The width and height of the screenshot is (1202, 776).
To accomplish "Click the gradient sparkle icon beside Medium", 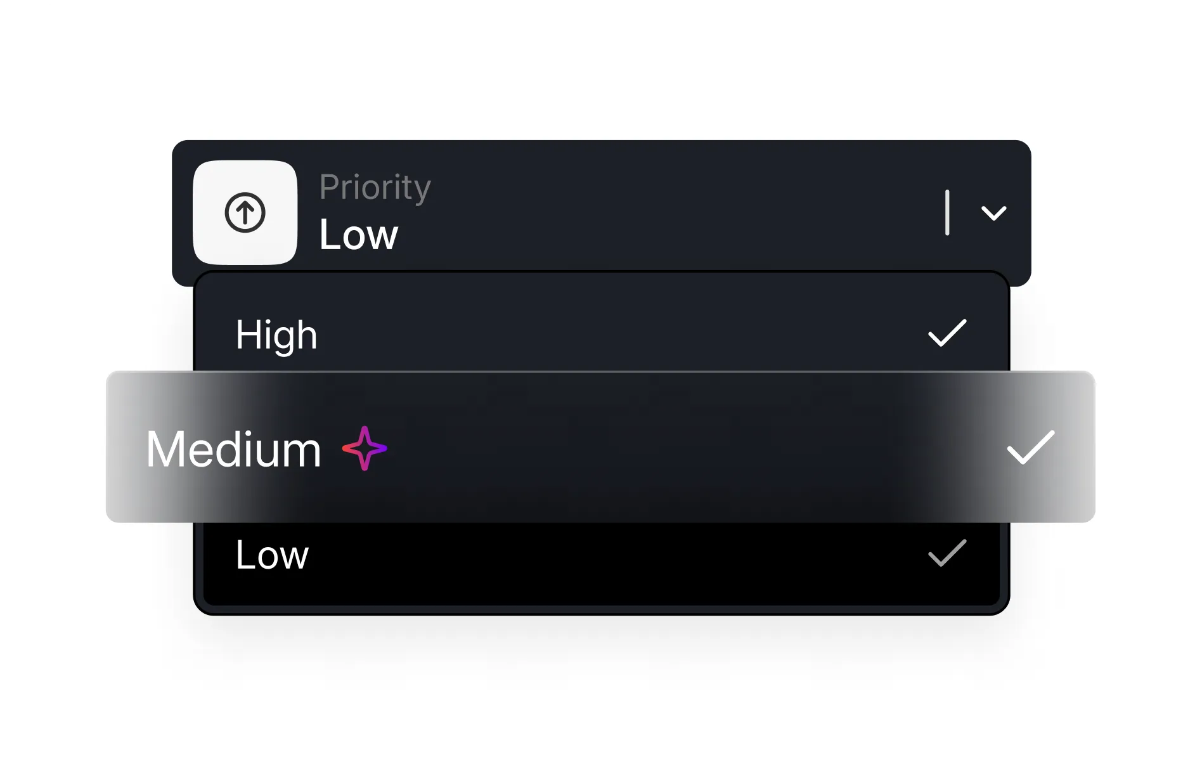I will point(365,448).
